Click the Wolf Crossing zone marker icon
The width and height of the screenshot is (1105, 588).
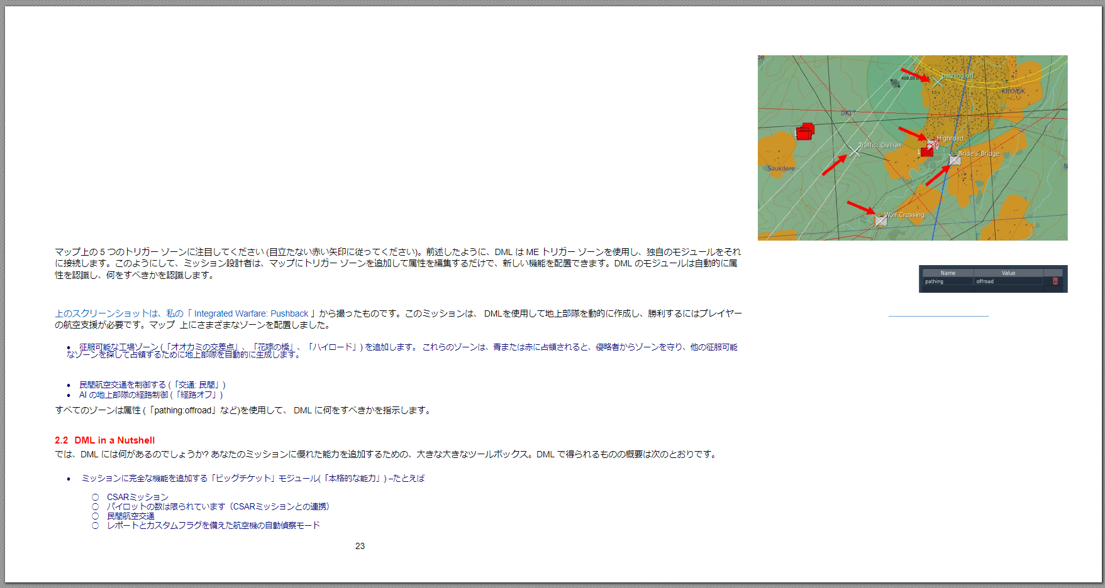pos(880,220)
